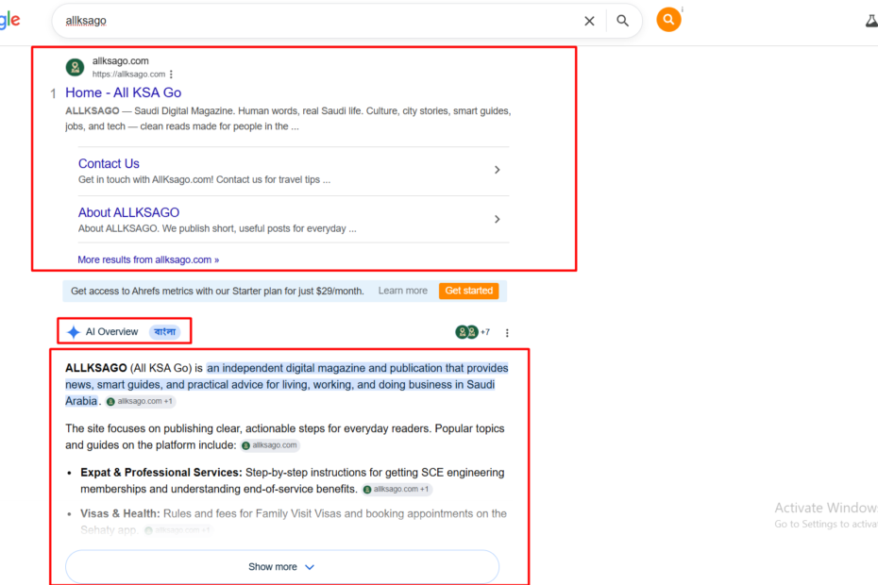Click source chip after end-of-service benefits
This screenshot has width=878, height=585.
(x=397, y=490)
